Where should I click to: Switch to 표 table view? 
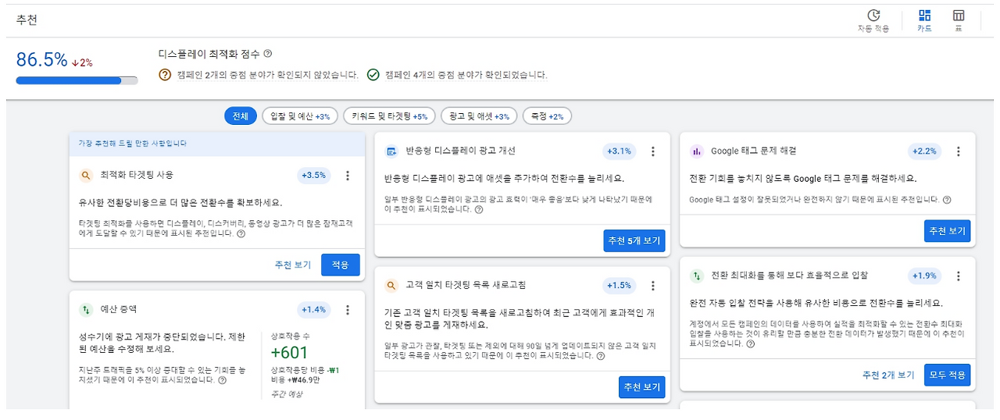[958, 16]
